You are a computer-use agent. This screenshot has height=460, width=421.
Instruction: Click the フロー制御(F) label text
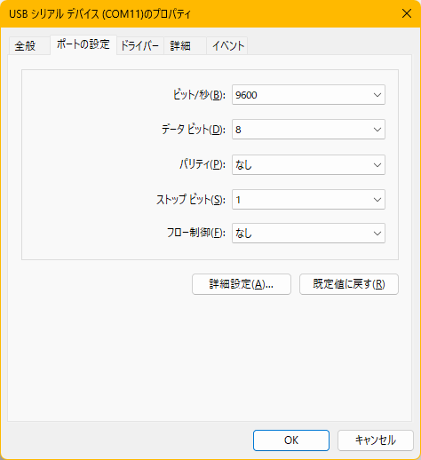(x=196, y=233)
